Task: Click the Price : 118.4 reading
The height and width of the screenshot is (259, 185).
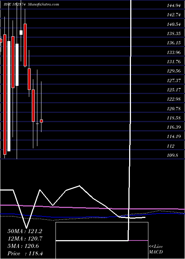Action: [x=25, y=253]
